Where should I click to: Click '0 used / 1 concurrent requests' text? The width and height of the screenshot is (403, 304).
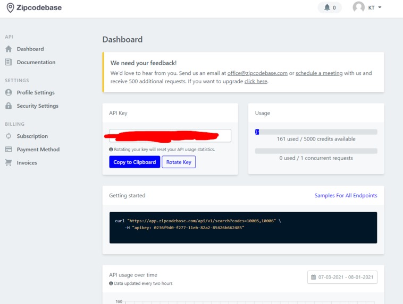tap(316, 158)
